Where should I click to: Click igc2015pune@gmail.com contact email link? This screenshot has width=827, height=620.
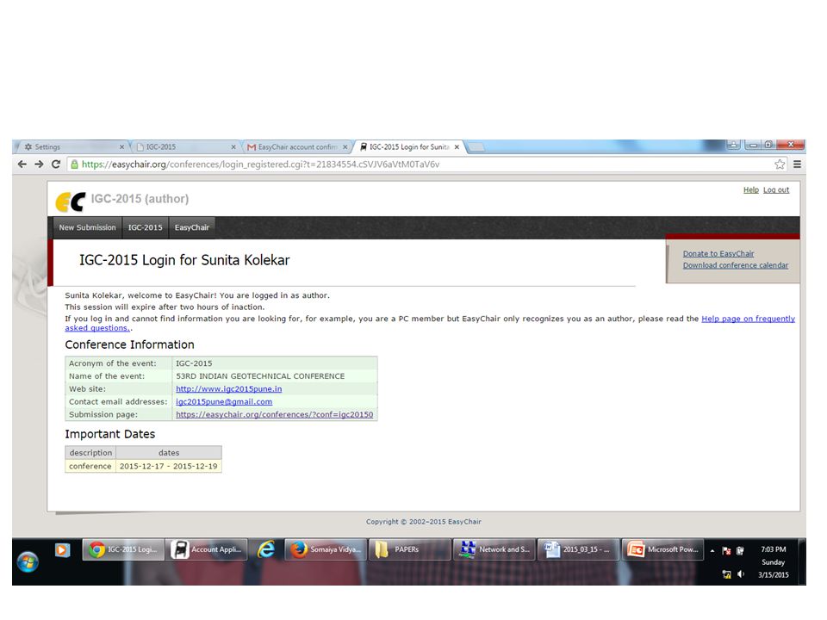coord(224,402)
